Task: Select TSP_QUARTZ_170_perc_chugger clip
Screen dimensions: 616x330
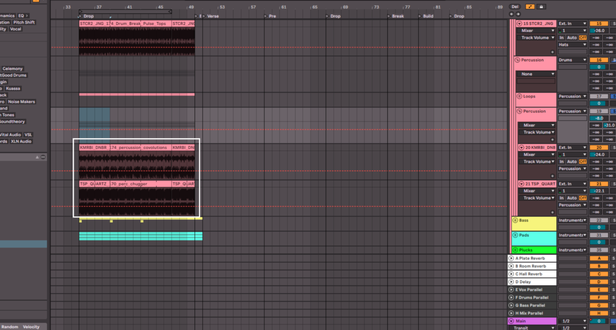Action: tap(125, 184)
